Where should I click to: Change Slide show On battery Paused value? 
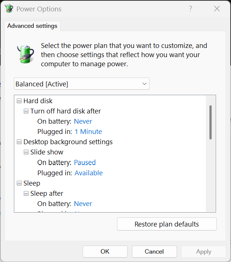(x=85, y=162)
